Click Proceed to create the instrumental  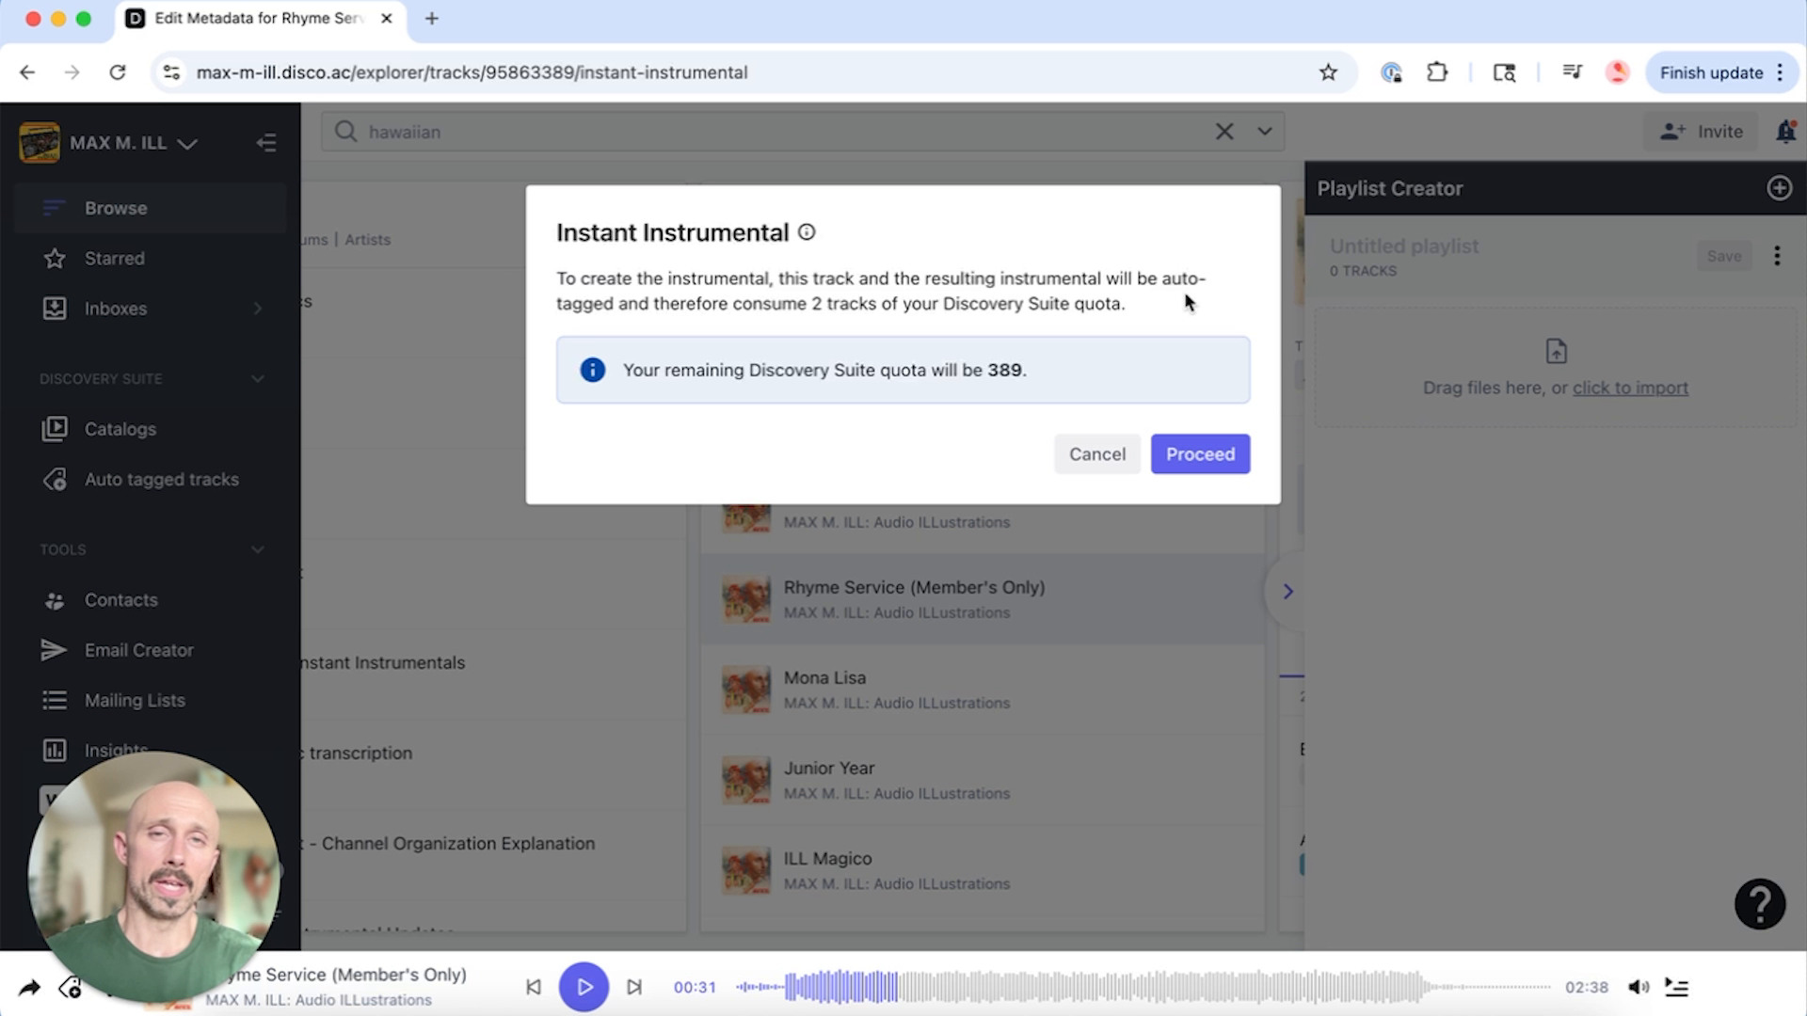pos(1200,453)
